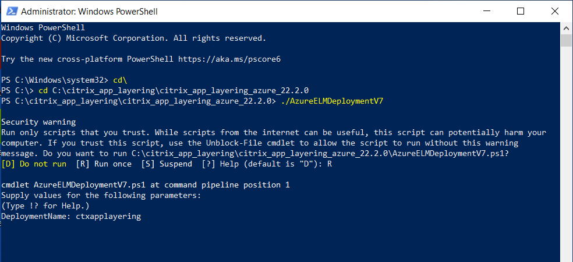Viewport: 573px width, 262px height.
Task: Maximize the PowerShell window
Action: (521, 11)
